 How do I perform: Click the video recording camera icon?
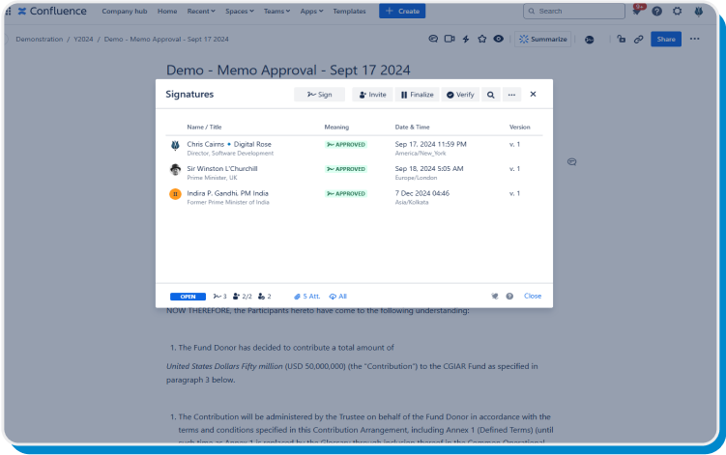450,39
